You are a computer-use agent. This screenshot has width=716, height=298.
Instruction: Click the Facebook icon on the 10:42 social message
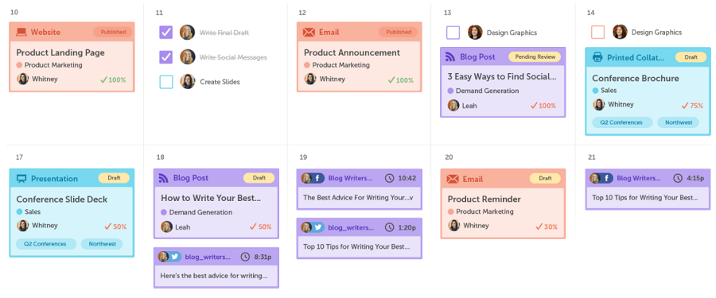pos(318,178)
